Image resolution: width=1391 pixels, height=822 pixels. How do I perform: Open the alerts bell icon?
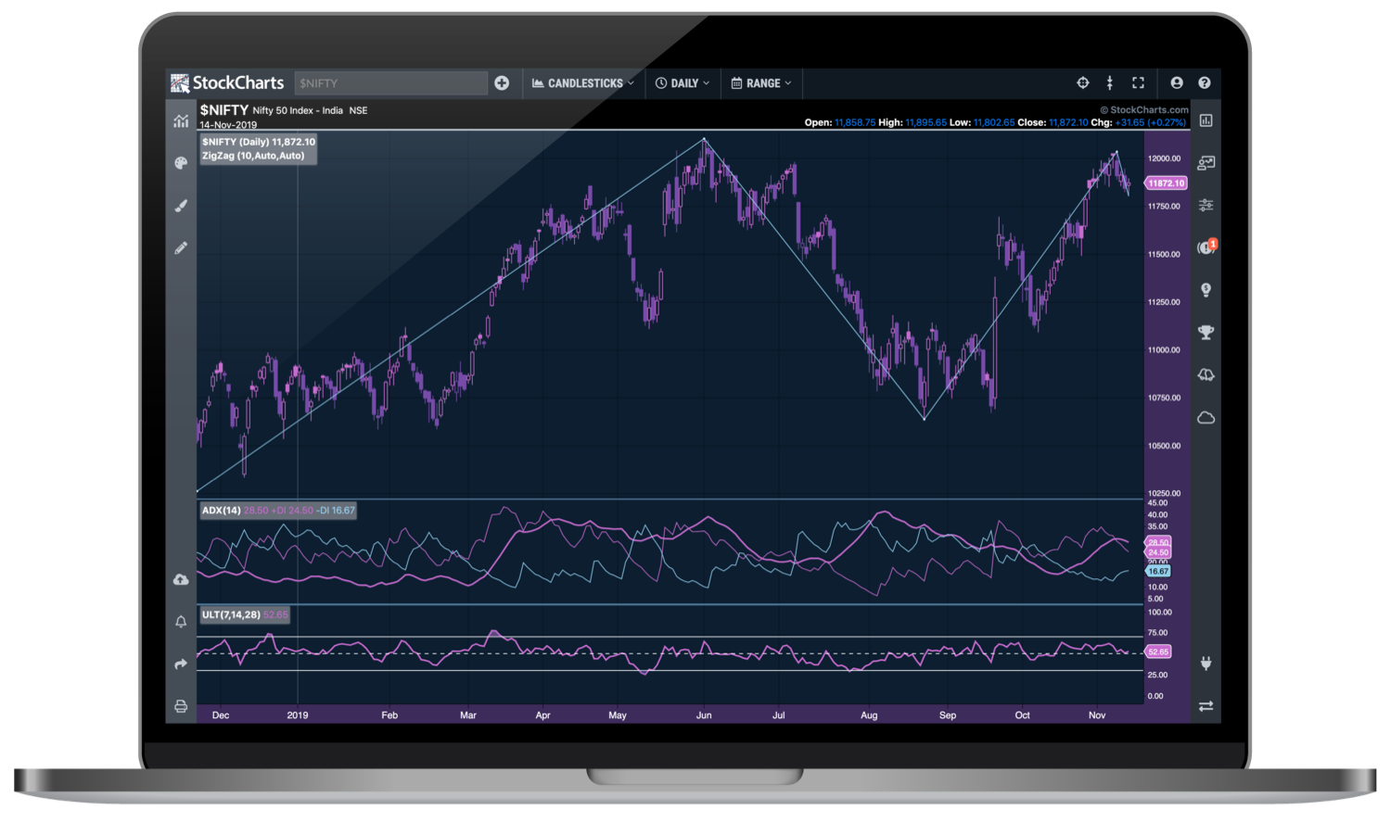pos(181,622)
